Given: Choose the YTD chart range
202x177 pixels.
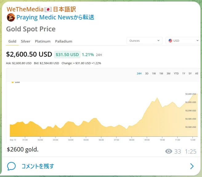Looking at the screenshot, I should (176, 74).
